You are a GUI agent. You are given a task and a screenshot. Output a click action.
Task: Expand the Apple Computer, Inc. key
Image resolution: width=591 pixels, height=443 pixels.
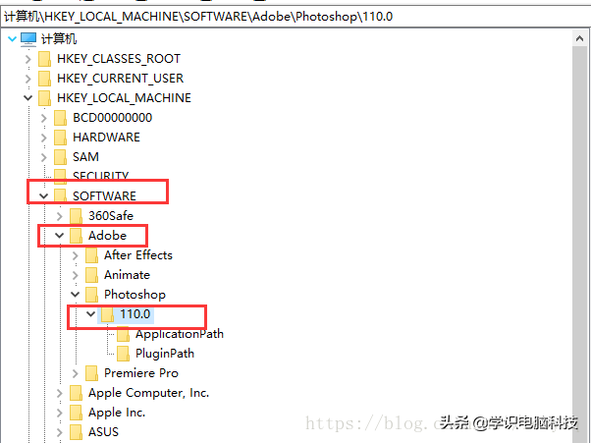pyautogui.click(x=60, y=393)
